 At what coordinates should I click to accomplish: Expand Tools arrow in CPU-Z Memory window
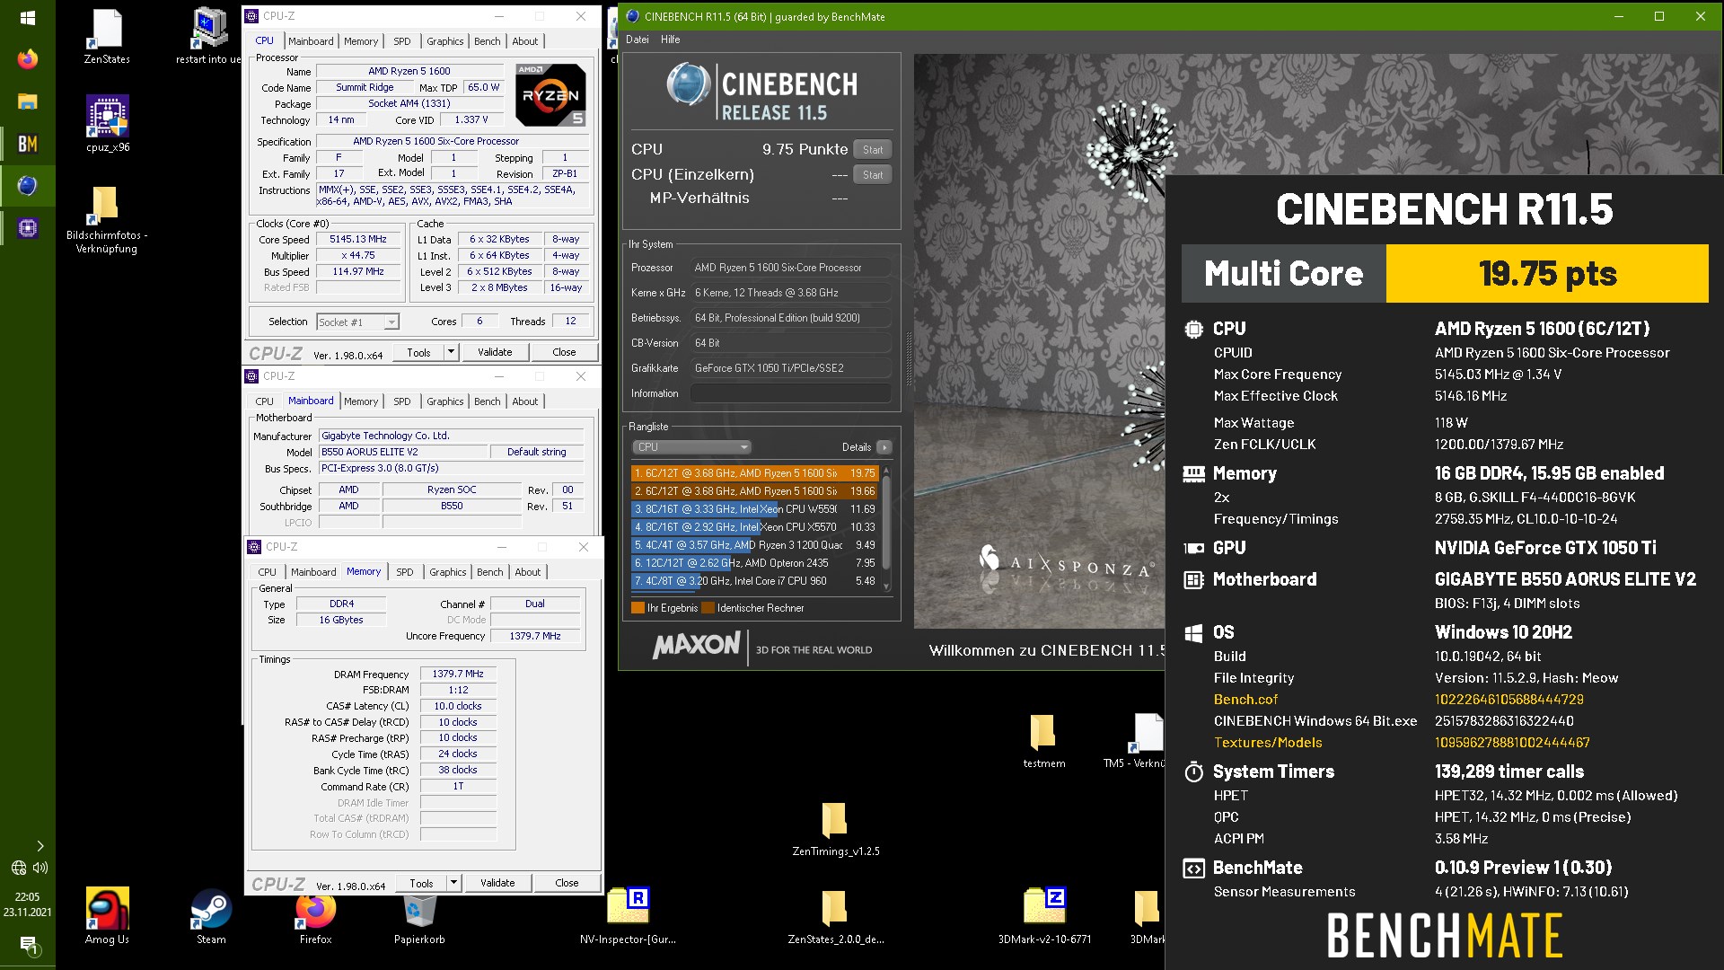pos(454,883)
